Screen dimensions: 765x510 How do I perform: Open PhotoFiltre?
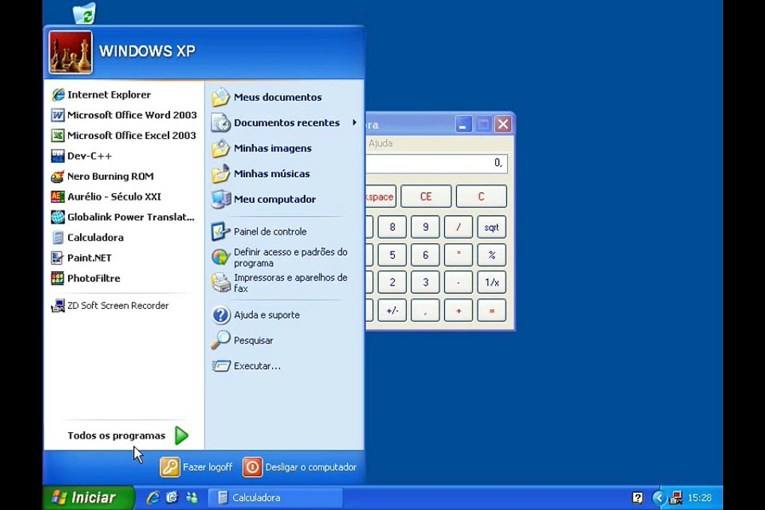coord(86,278)
